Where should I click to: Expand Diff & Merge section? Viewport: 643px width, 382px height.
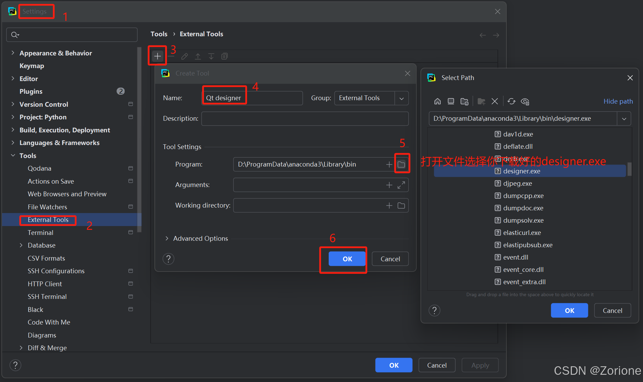tap(21, 348)
